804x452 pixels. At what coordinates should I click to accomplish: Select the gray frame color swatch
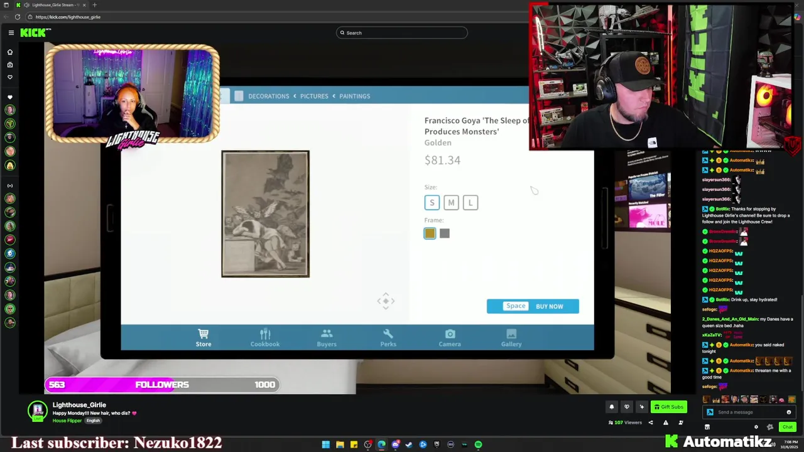click(445, 234)
